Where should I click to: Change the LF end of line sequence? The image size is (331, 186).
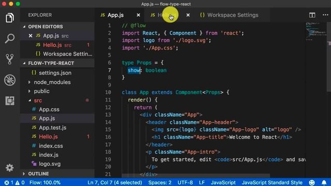pyautogui.click(x=202, y=182)
